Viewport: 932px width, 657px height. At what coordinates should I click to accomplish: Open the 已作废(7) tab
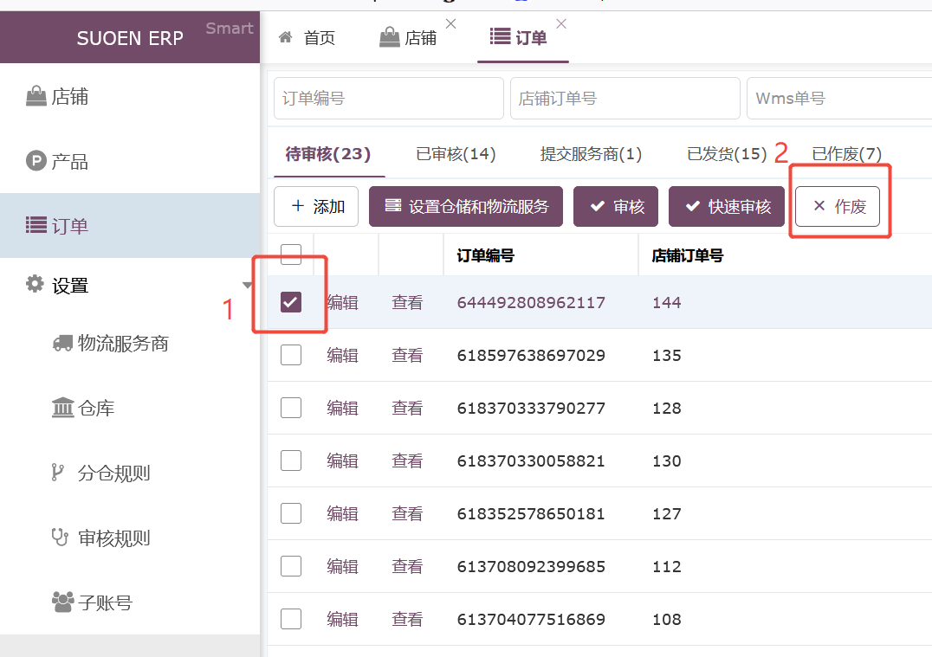click(x=847, y=154)
